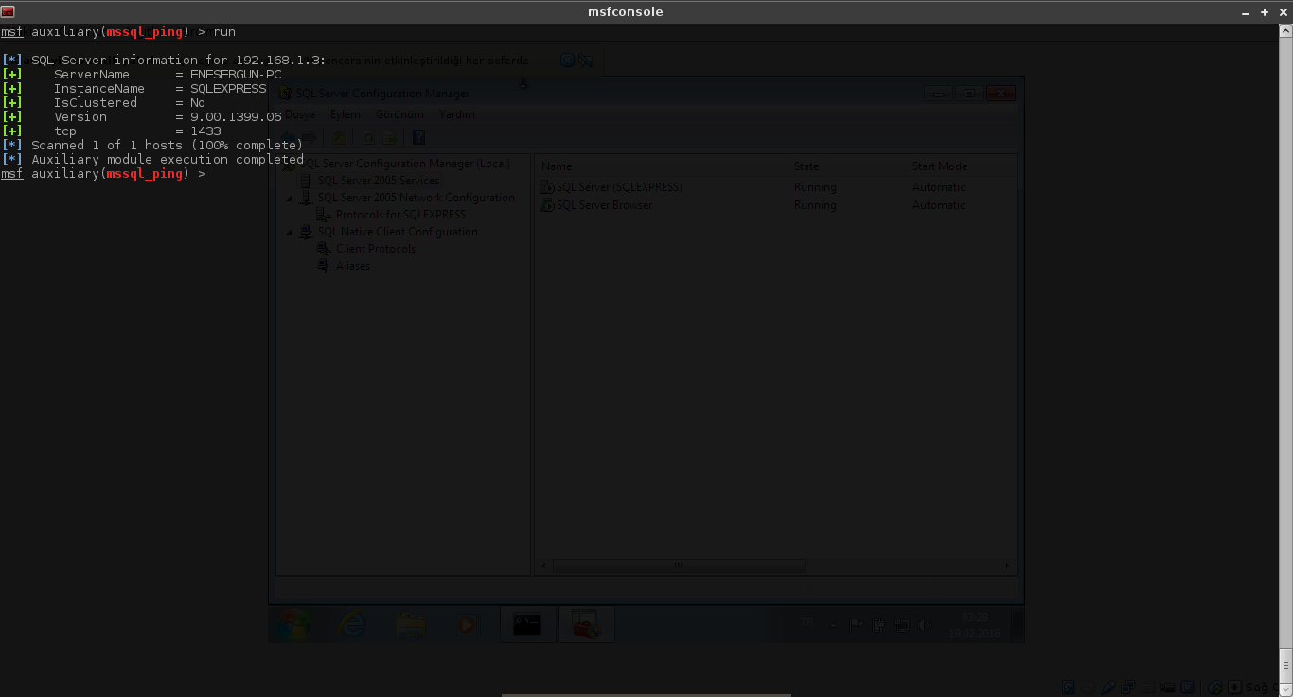Screen dimensions: 1293x697
Task: Collapse the SQL Native Client Configuration node
Action: (x=290, y=232)
